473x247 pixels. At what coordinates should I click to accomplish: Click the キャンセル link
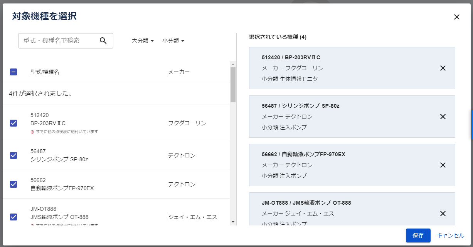(450, 235)
